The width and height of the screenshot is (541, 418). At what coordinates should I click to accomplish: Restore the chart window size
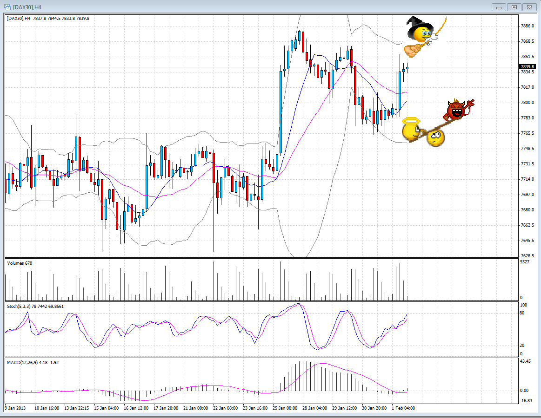tap(514, 7)
